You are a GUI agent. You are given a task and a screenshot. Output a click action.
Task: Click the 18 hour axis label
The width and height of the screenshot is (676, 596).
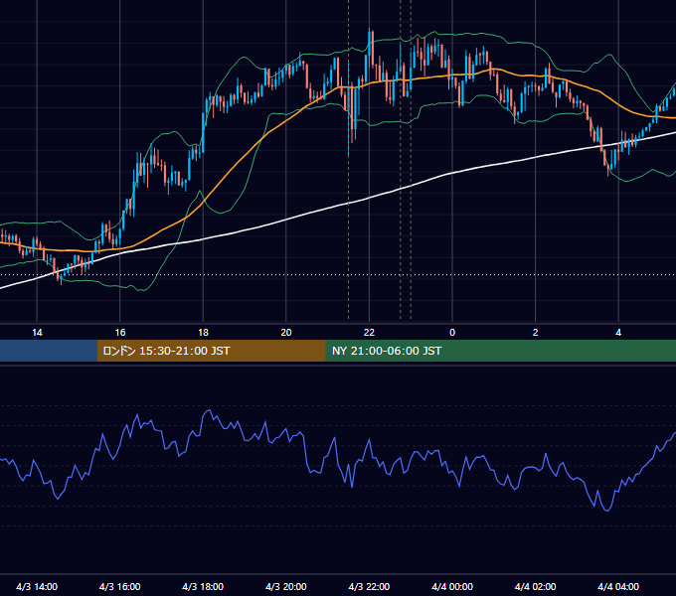pos(203,333)
